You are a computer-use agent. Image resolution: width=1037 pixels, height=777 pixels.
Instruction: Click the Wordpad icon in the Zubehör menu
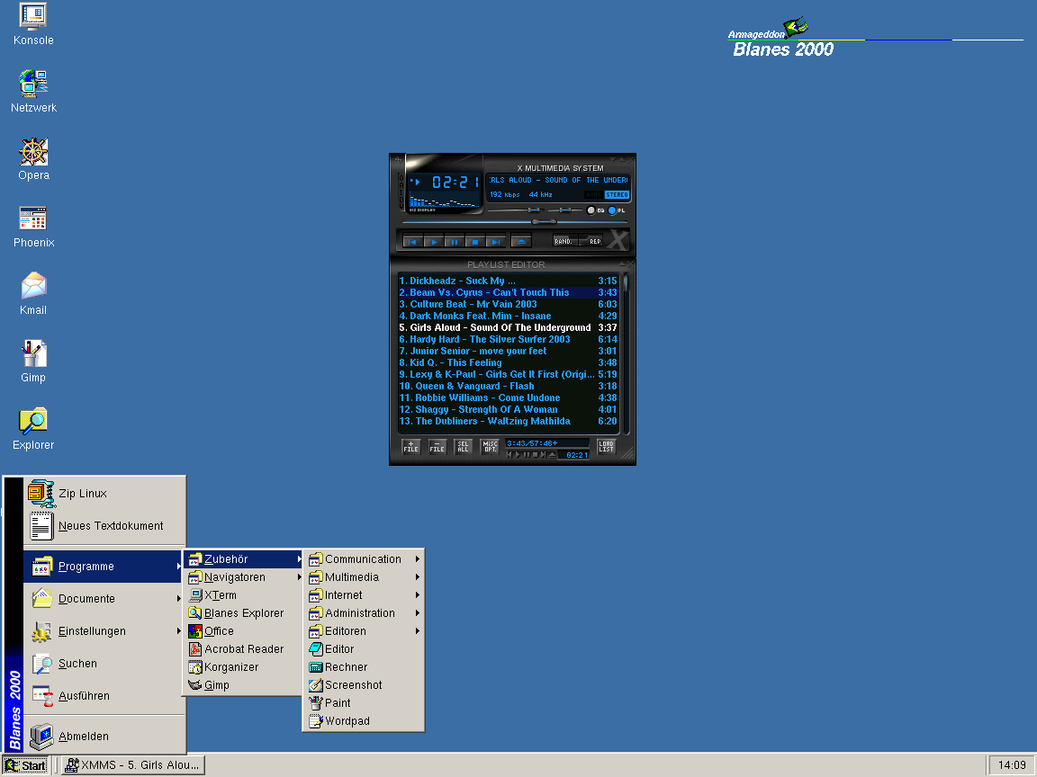click(315, 721)
